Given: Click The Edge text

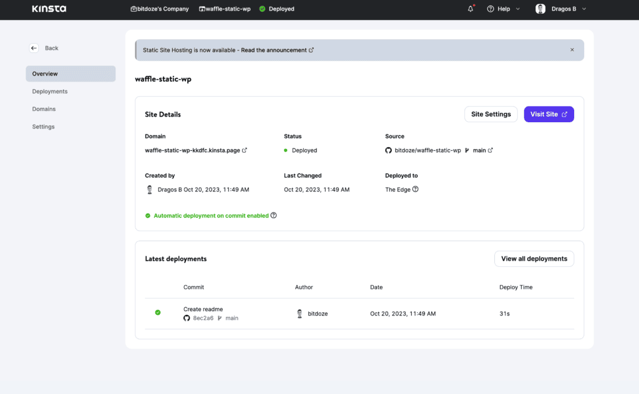Looking at the screenshot, I should point(398,190).
